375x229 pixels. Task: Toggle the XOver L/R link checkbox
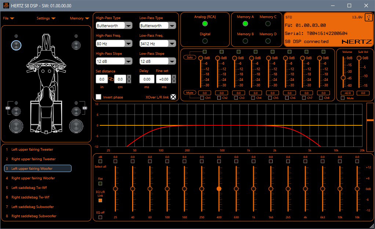click(x=174, y=97)
